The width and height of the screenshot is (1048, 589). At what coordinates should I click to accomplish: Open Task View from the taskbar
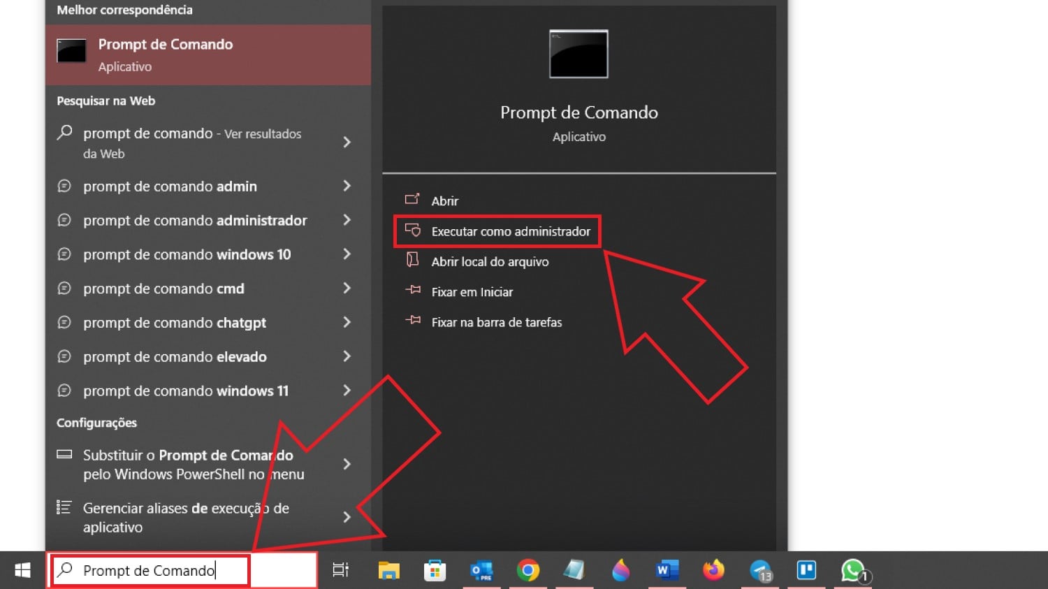pos(340,570)
